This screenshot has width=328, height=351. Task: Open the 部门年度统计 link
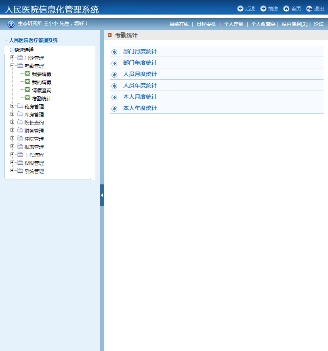pyautogui.click(x=140, y=63)
